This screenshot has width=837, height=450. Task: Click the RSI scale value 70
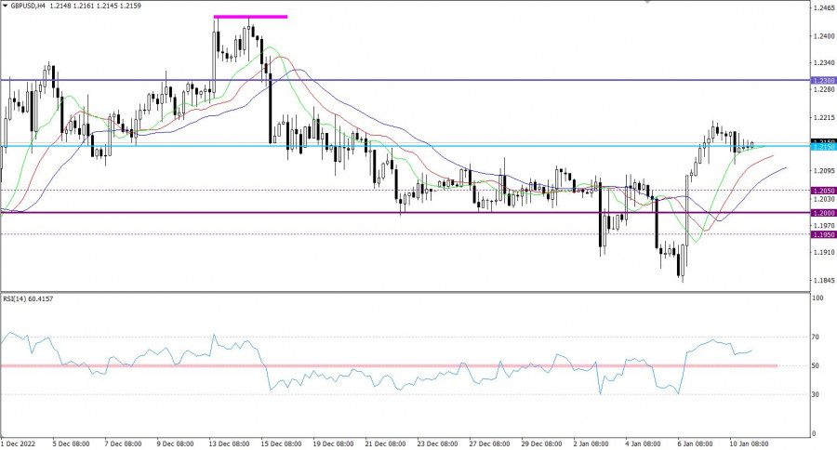click(x=817, y=337)
